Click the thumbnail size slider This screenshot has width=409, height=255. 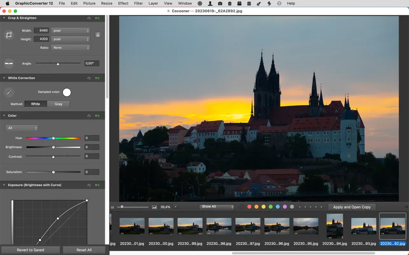133,207
